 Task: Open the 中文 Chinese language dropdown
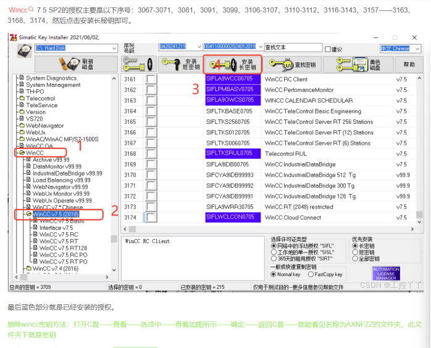(x=417, y=49)
